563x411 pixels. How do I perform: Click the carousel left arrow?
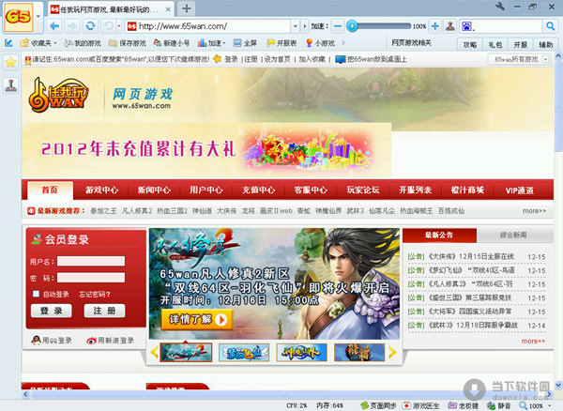click(155, 352)
